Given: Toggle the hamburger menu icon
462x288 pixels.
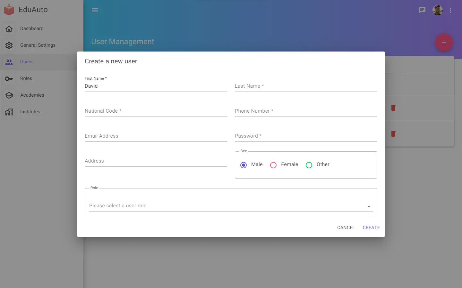Looking at the screenshot, I should click(95, 10).
